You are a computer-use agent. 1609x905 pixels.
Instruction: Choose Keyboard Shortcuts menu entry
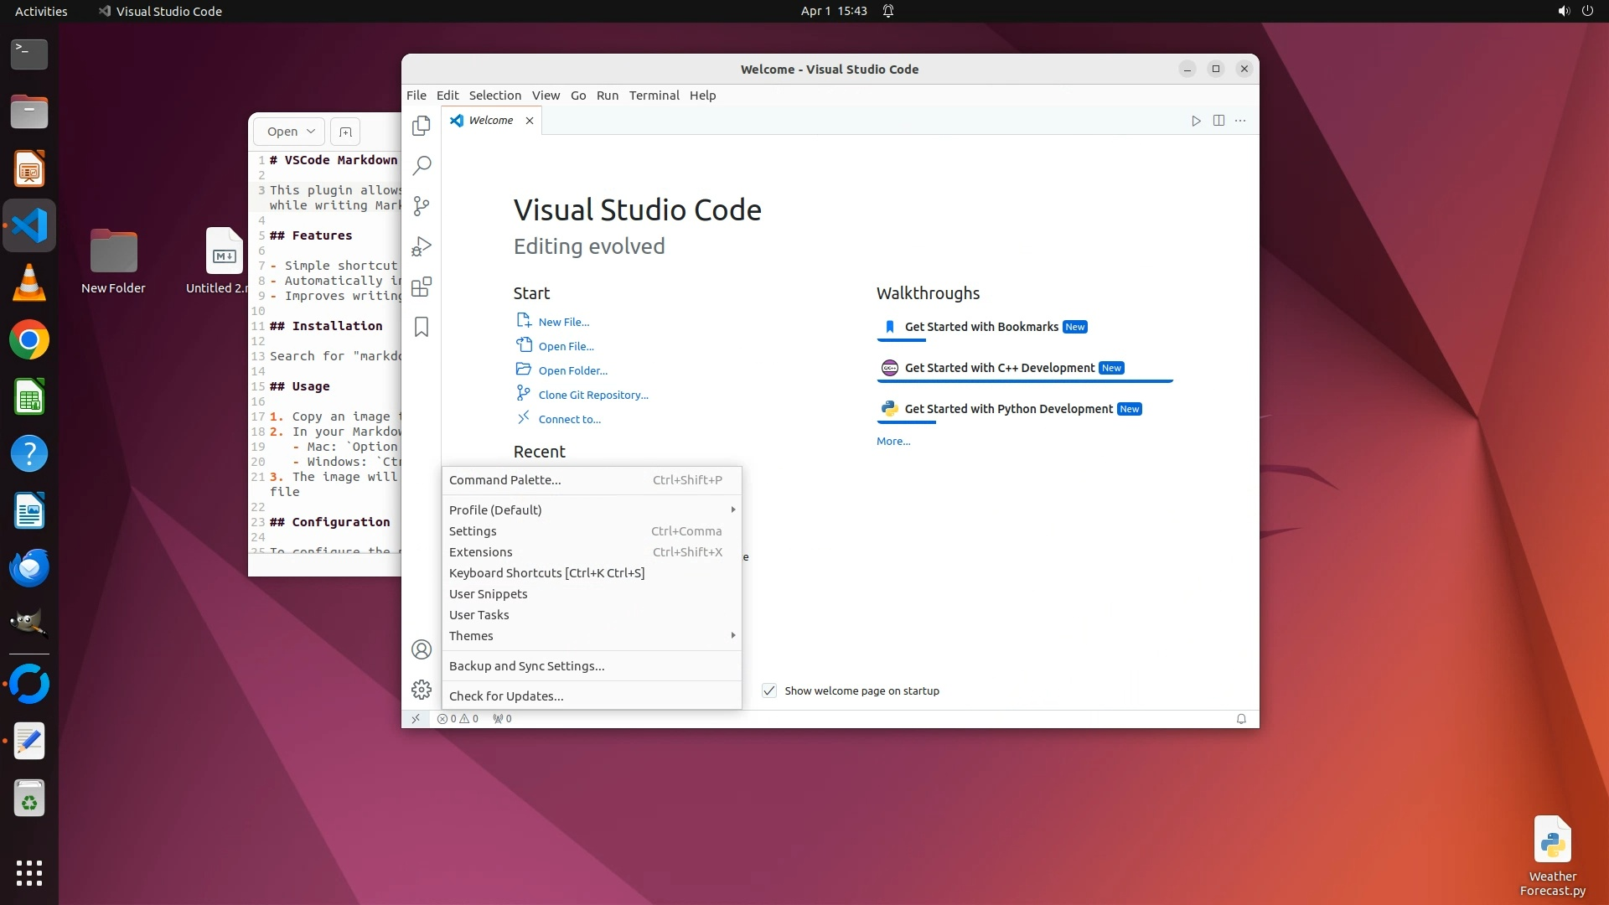546,572
